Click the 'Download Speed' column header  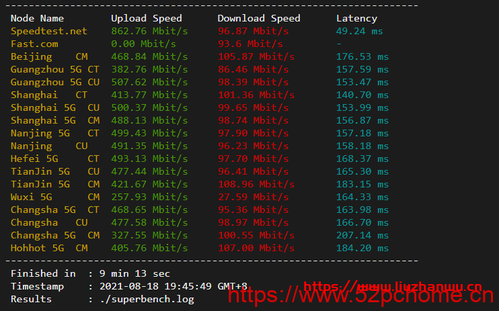pyautogui.click(x=259, y=18)
